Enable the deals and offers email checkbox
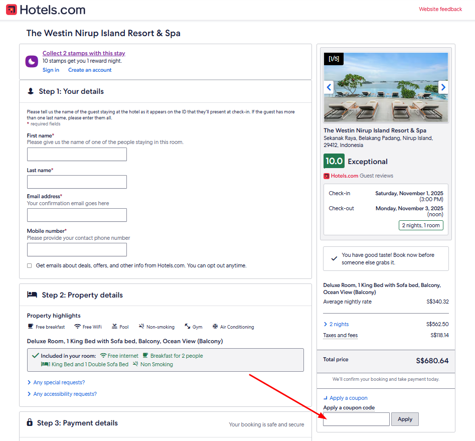475x441 pixels. [29, 265]
